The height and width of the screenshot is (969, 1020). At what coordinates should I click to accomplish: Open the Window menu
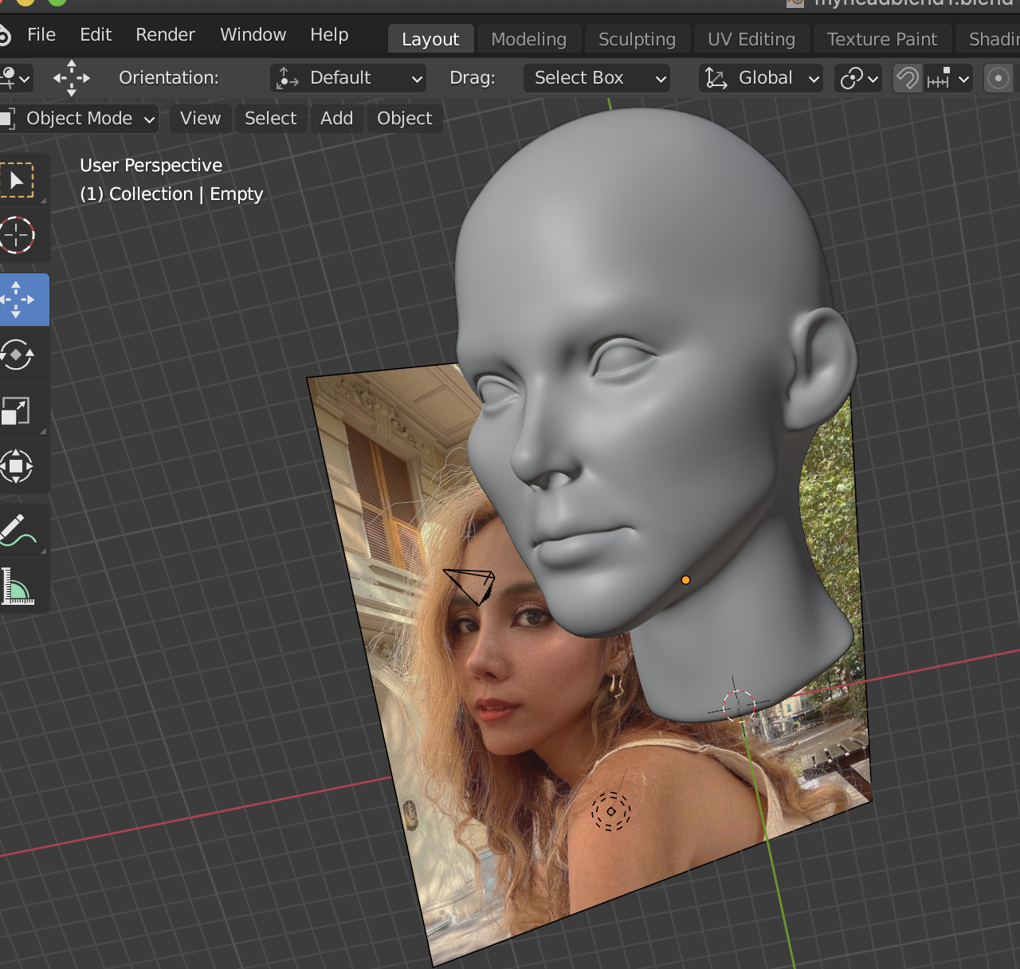(x=253, y=35)
